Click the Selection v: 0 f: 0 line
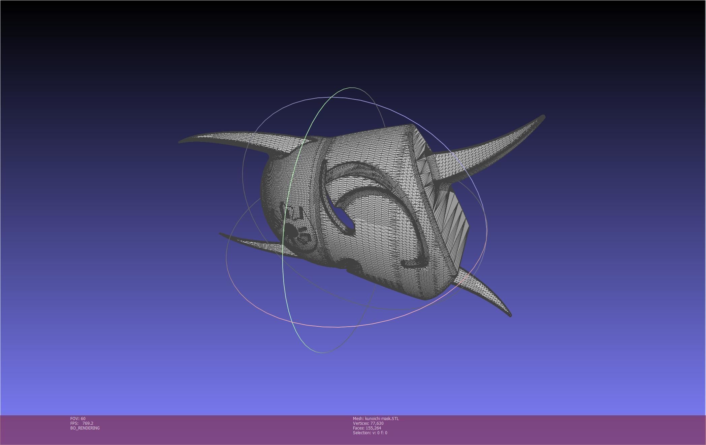This screenshot has height=445, width=706. tap(370, 433)
